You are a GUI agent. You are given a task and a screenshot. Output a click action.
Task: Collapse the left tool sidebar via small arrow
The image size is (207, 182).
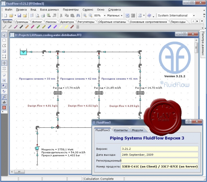tap(2, 112)
